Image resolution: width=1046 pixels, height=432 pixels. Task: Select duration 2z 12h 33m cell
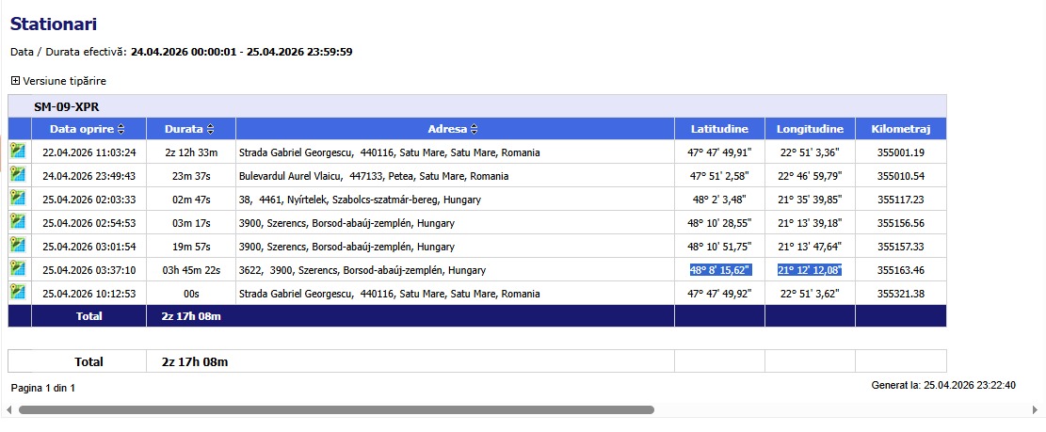pos(191,152)
